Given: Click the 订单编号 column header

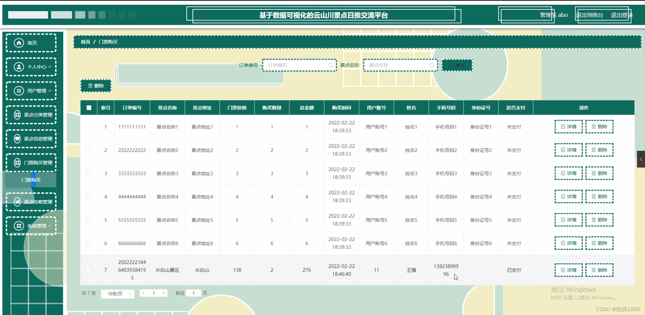Looking at the screenshot, I should tap(132, 108).
